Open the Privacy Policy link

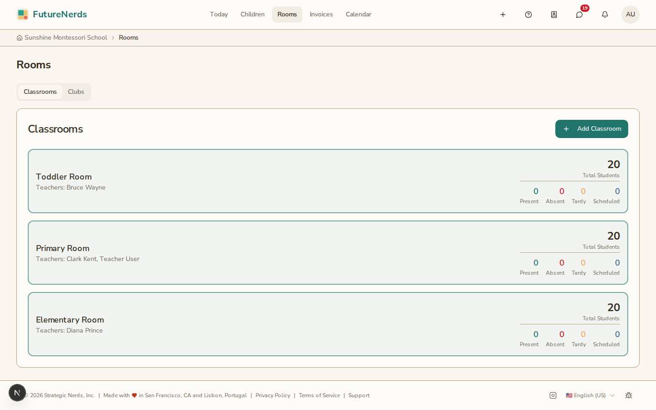pyautogui.click(x=273, y=395)
